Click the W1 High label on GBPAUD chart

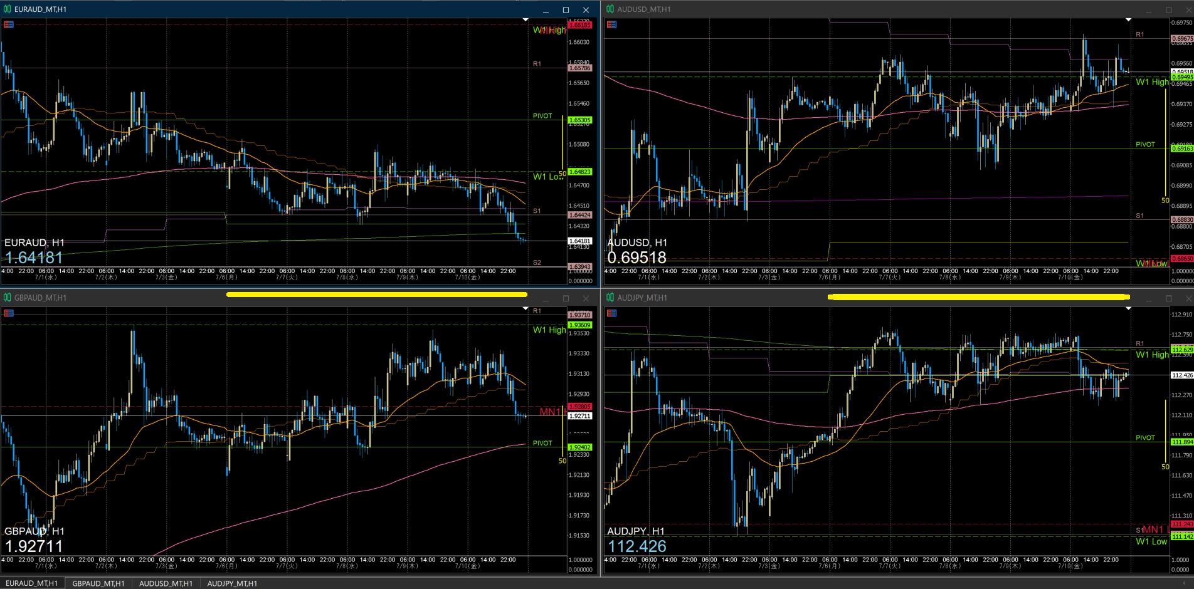point(549,330)
